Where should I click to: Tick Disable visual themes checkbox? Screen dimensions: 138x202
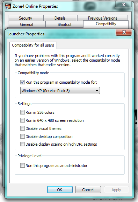[22, 128]
